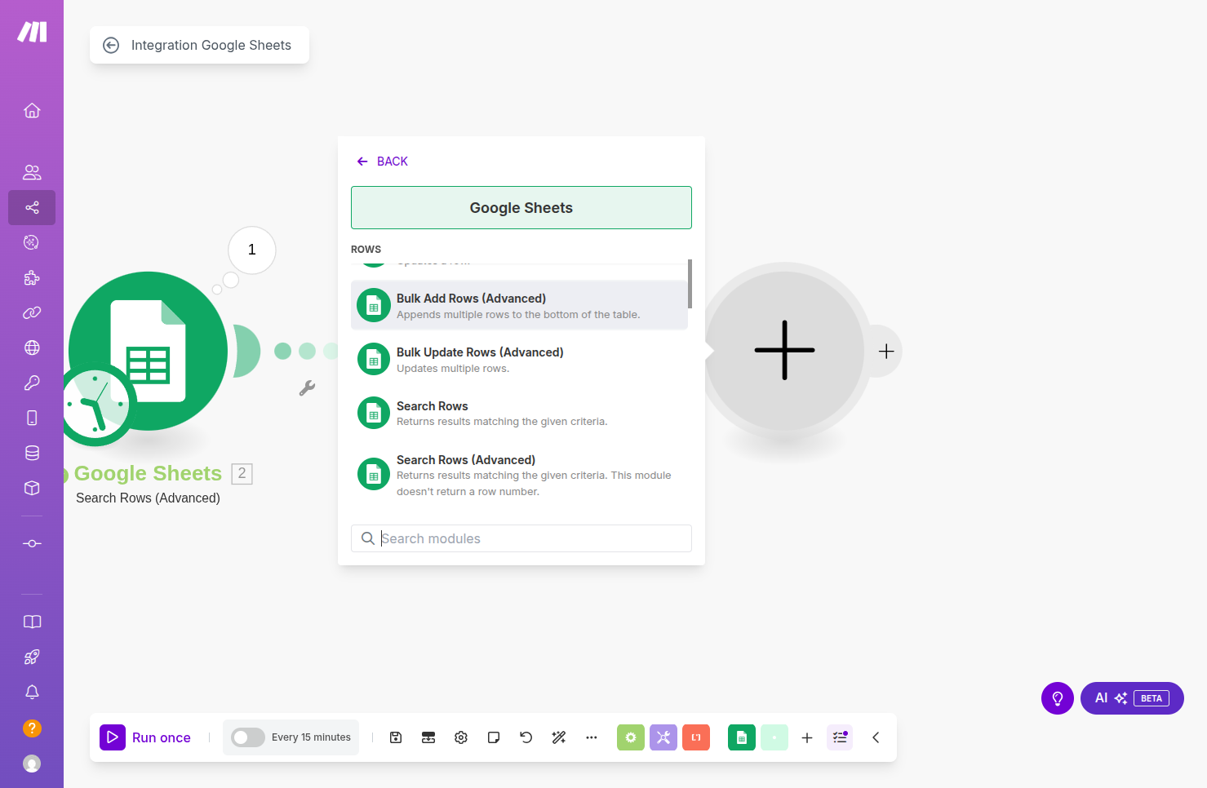The image size is (1207, 788).
Task: Select Search Rows (Advanced) in module list
Action: click(519, 476)
